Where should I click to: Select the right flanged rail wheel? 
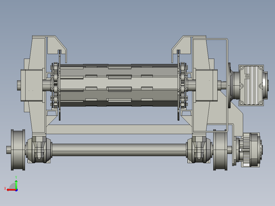(x=220, y=150)
